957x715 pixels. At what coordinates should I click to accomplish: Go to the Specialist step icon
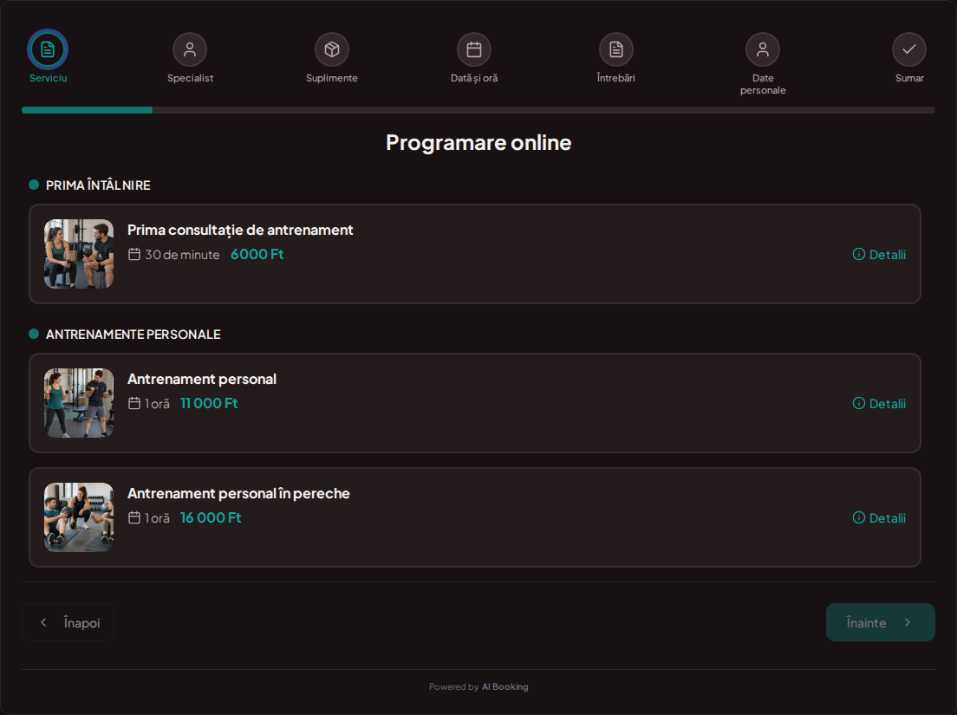click(190, 49)
